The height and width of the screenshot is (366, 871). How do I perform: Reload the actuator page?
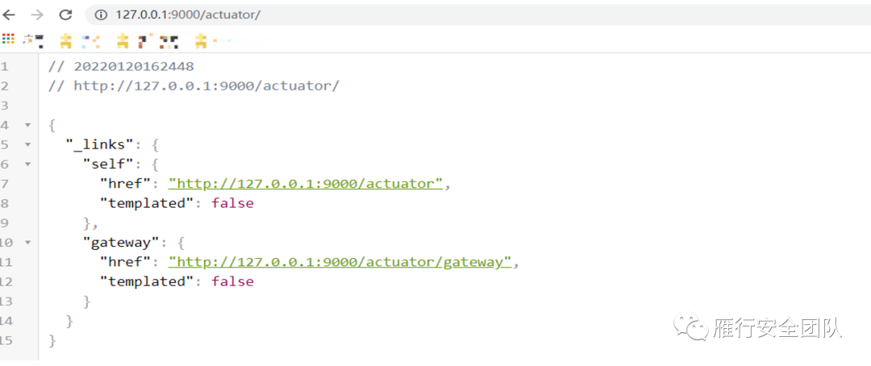tap(66, 15)
